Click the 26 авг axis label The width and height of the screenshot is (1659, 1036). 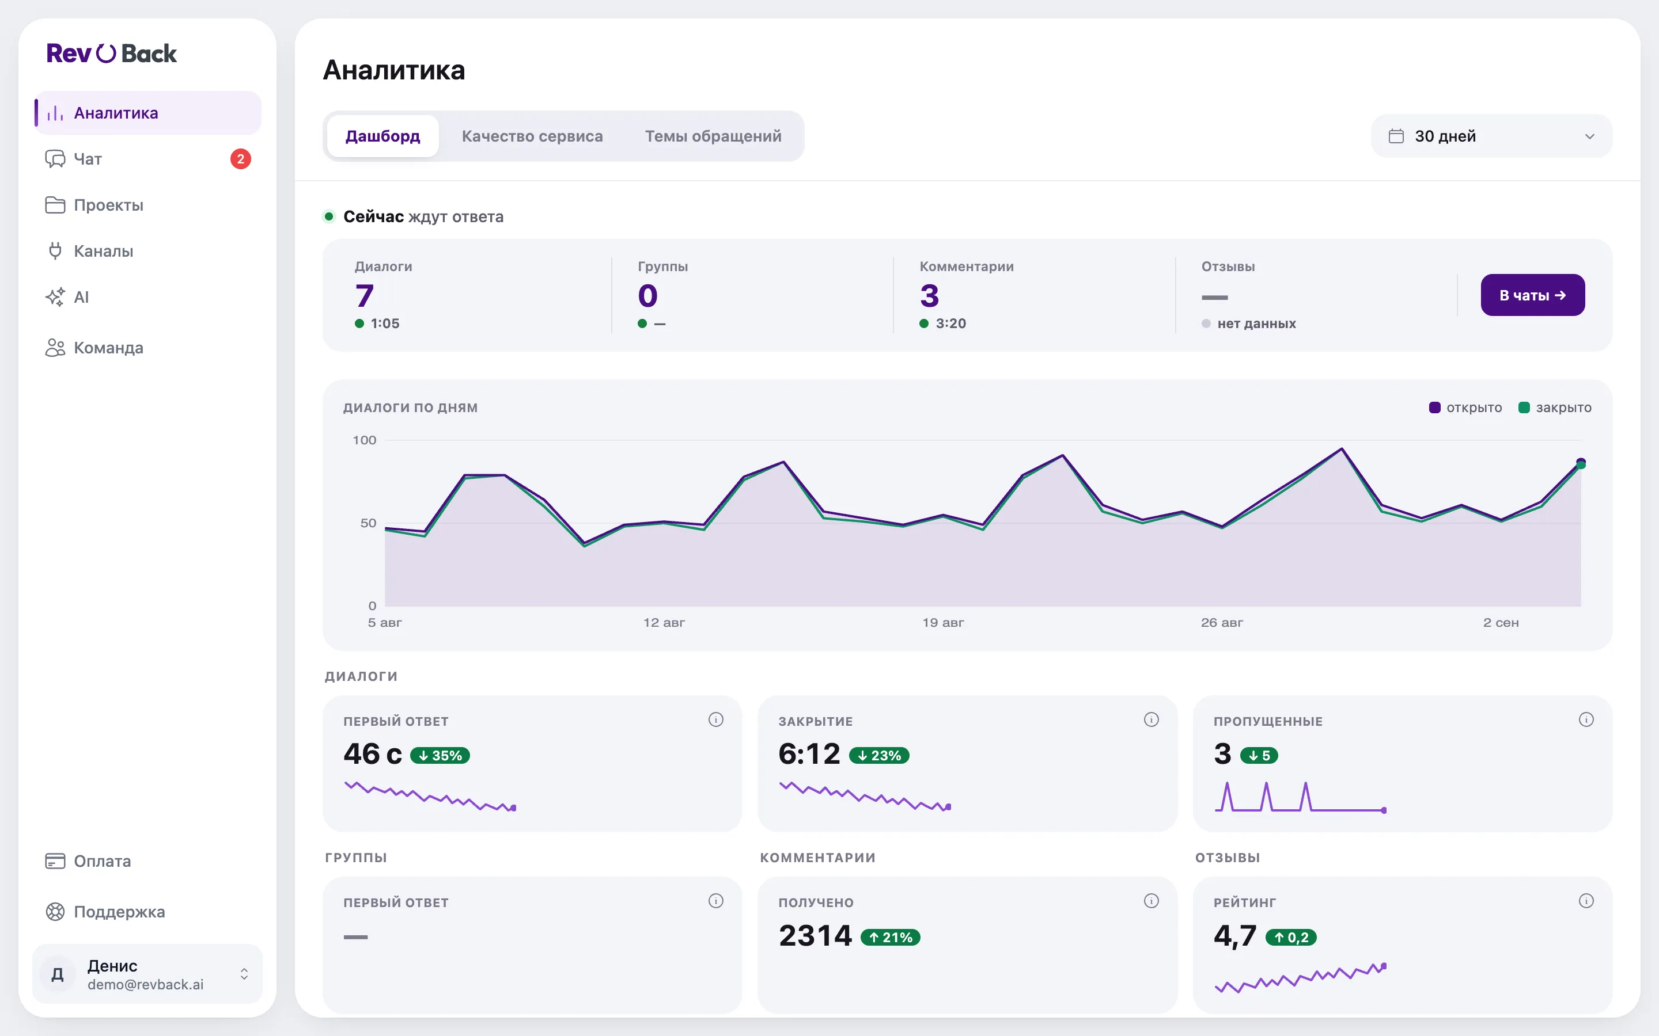pyautogui.click(x=1222, y=622)
